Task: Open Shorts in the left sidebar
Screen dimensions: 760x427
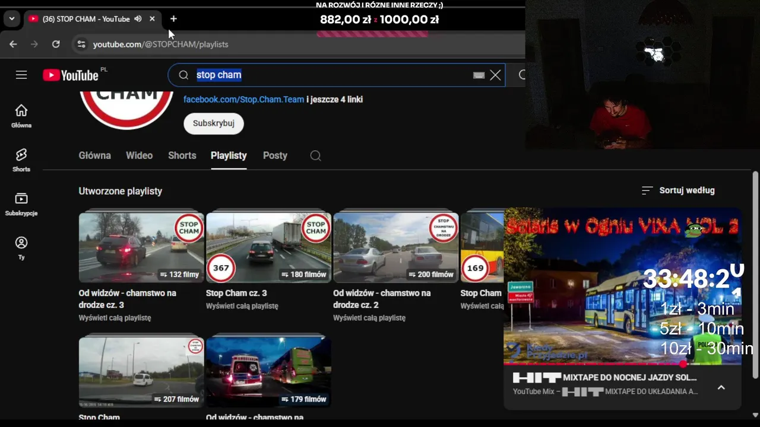Action: [x=21, y=160]
